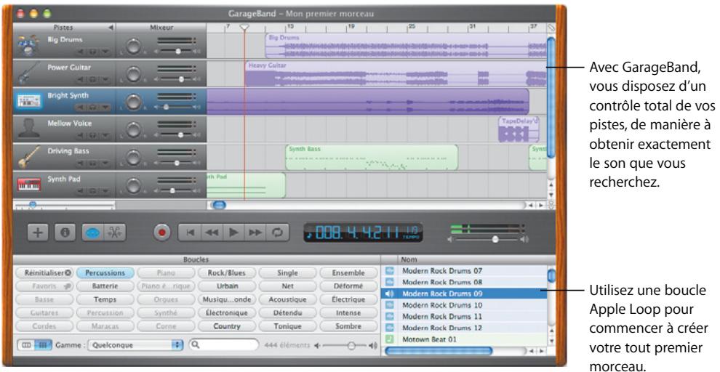The image size is (720, 372).
Task: Select the Temps keyword button
Action: coord(105,299)
